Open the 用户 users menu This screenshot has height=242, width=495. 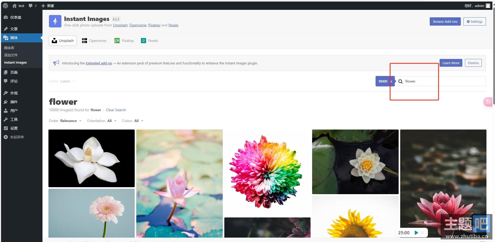tap(22, 111)
